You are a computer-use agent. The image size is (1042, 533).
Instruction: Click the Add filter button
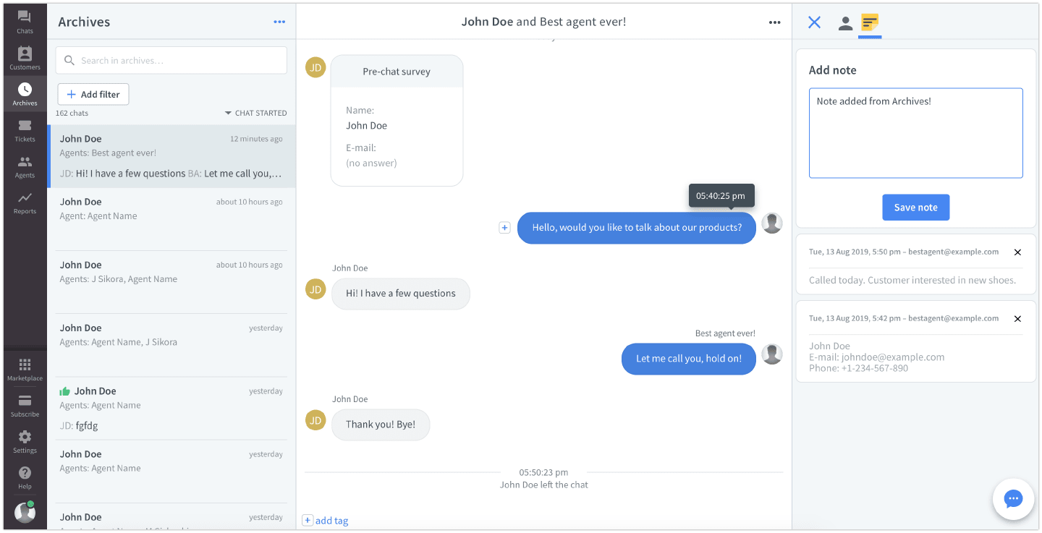click(93, 95)
